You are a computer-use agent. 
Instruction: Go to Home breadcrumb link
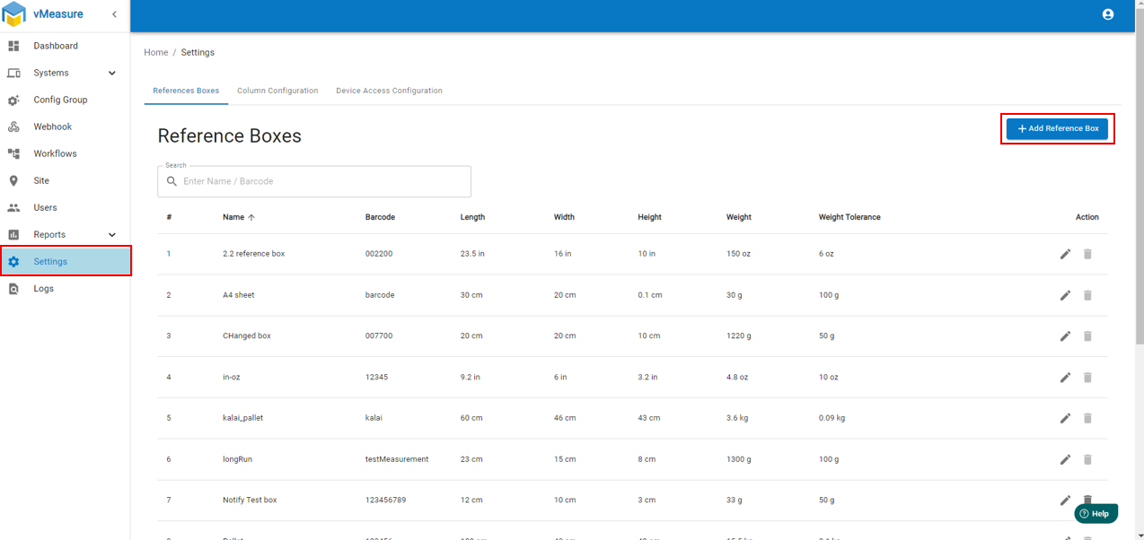pos(156,52)
